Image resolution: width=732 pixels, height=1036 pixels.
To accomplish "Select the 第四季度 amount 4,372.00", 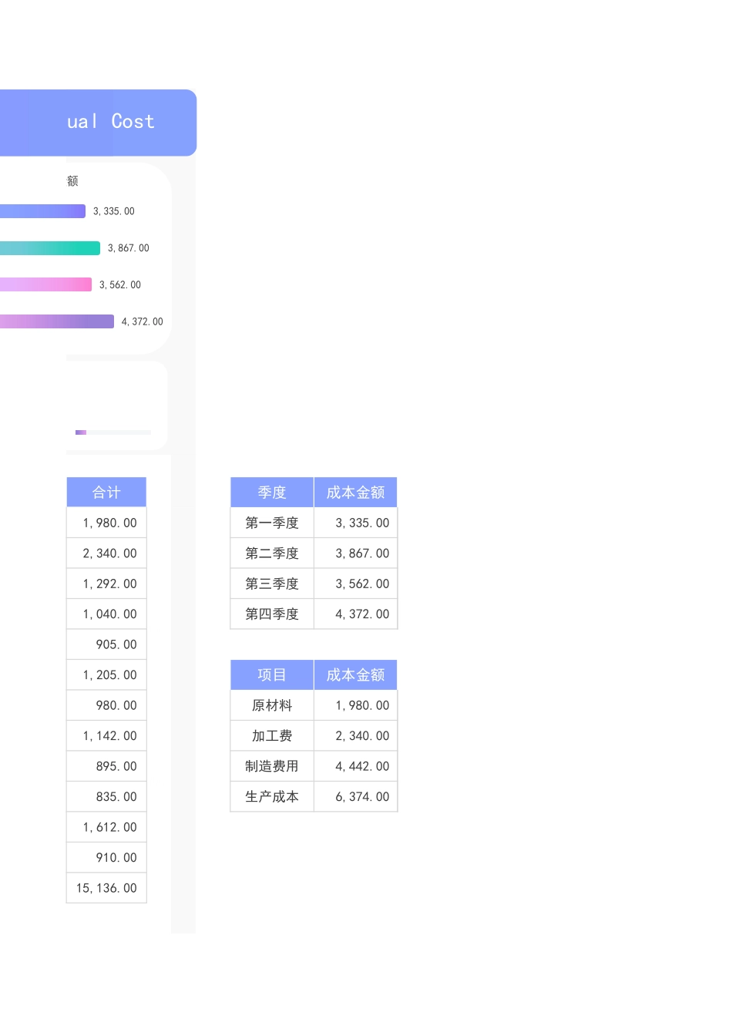I will [355, 614].
